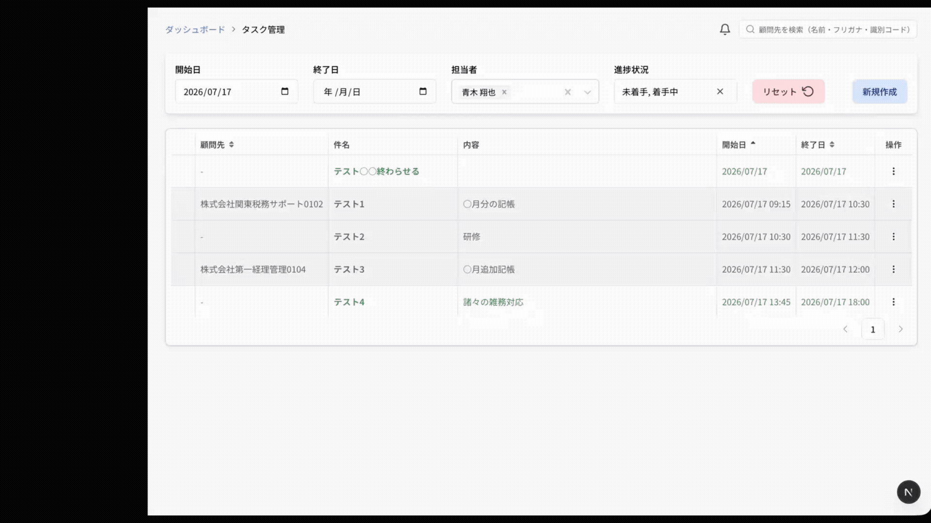Open the 終了日 calendar picker icon
931x523 pixels.
423,92
